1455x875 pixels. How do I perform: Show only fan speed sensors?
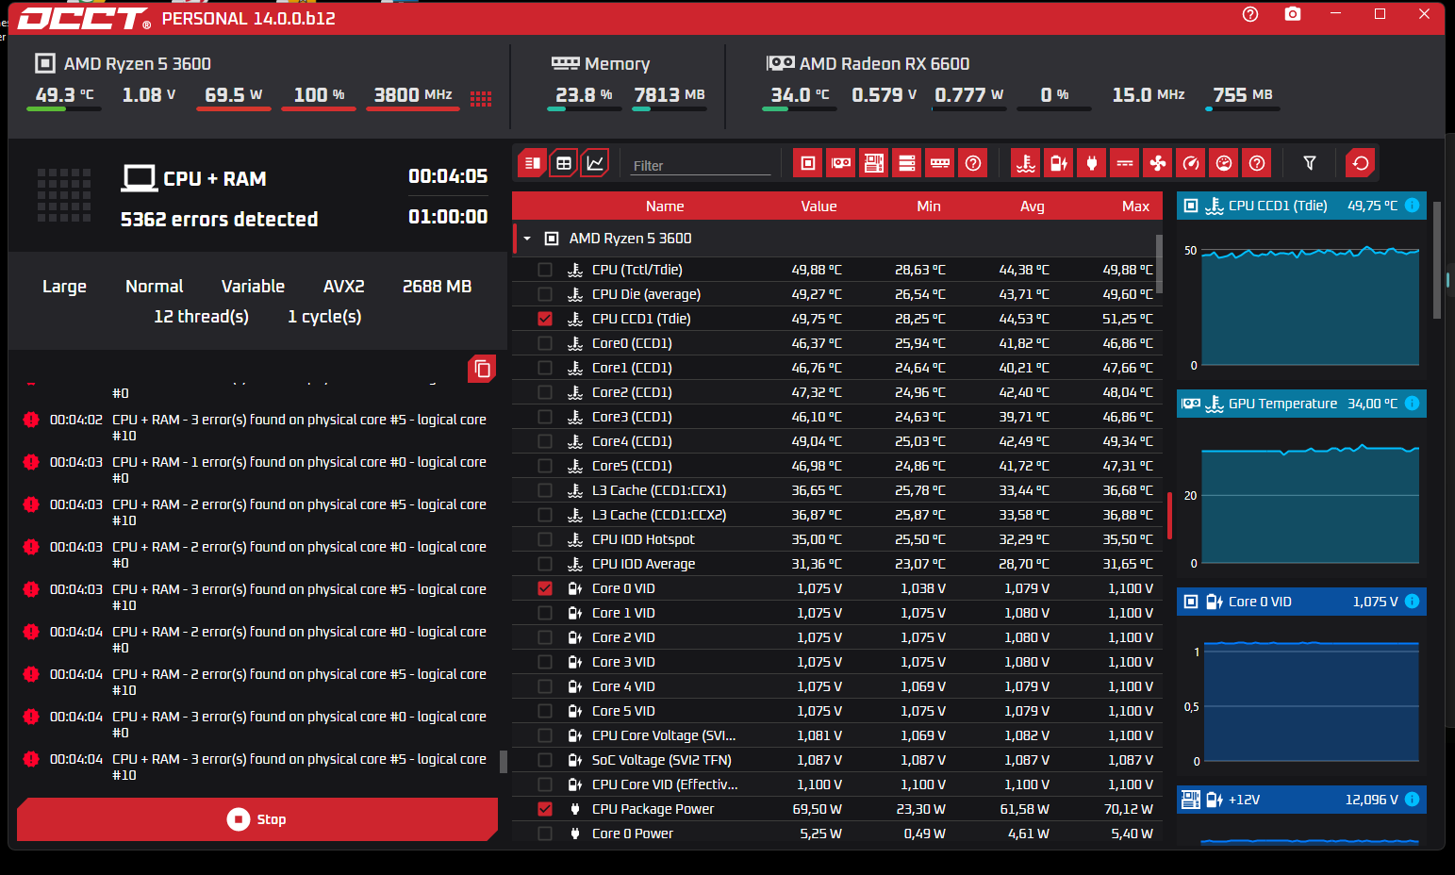pos(1158,163)
